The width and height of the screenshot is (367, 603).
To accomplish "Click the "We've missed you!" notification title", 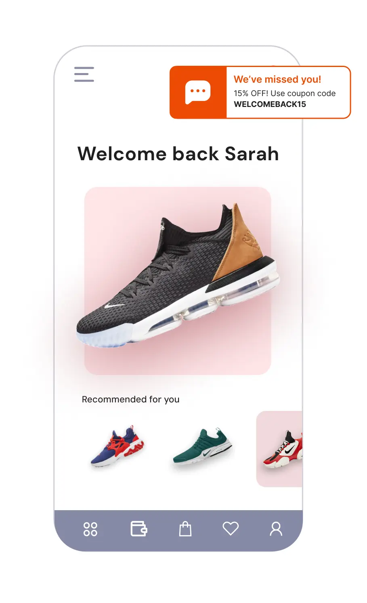I will point(277,80).
